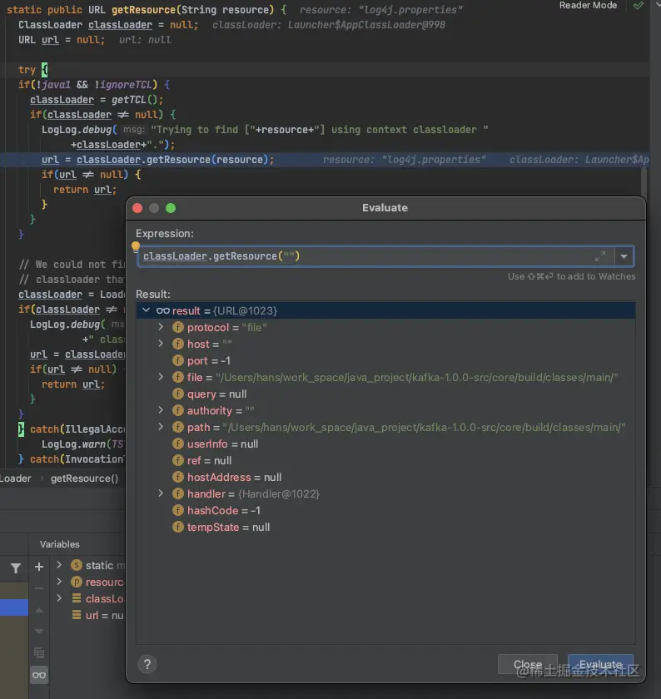Click the yellow lightbulb intention icon
This screenshot has height=699, width=661.
tap(136, 246)
